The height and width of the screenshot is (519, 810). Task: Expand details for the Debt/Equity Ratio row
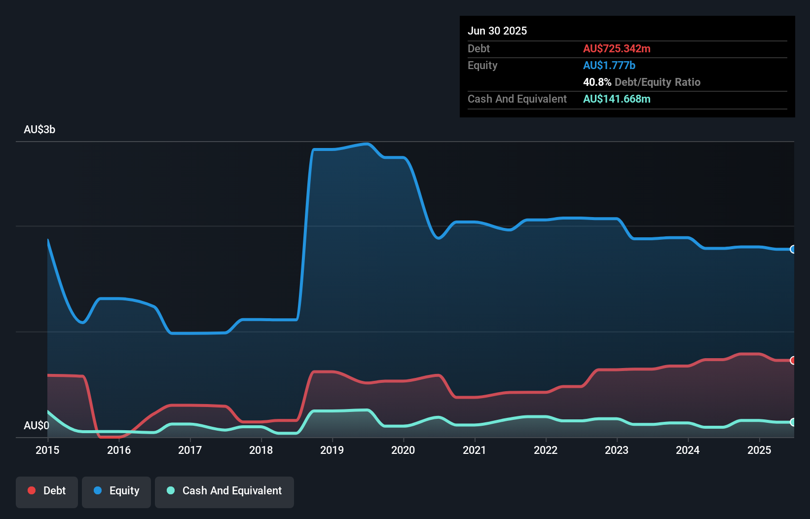641,82
